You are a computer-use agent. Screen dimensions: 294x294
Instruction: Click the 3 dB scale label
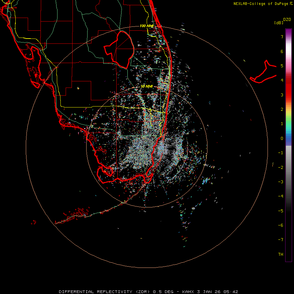(282, 95)
